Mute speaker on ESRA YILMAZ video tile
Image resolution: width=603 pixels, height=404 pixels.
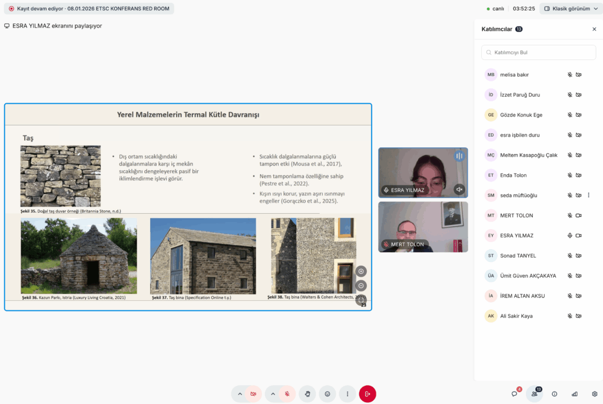pyautogui.click(x=459, y=190)
